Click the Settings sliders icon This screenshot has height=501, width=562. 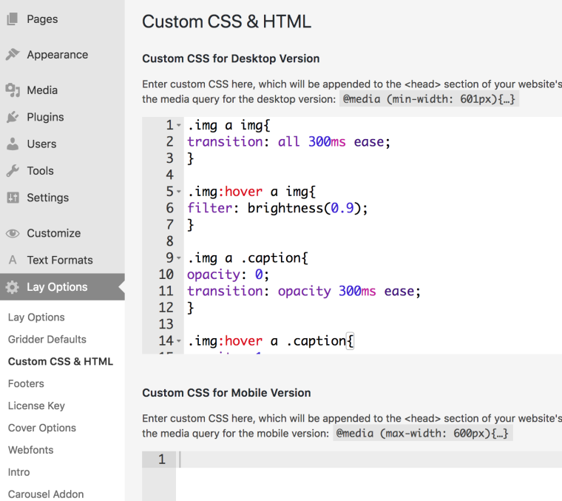pyautogui.click(x=13, y=198)
